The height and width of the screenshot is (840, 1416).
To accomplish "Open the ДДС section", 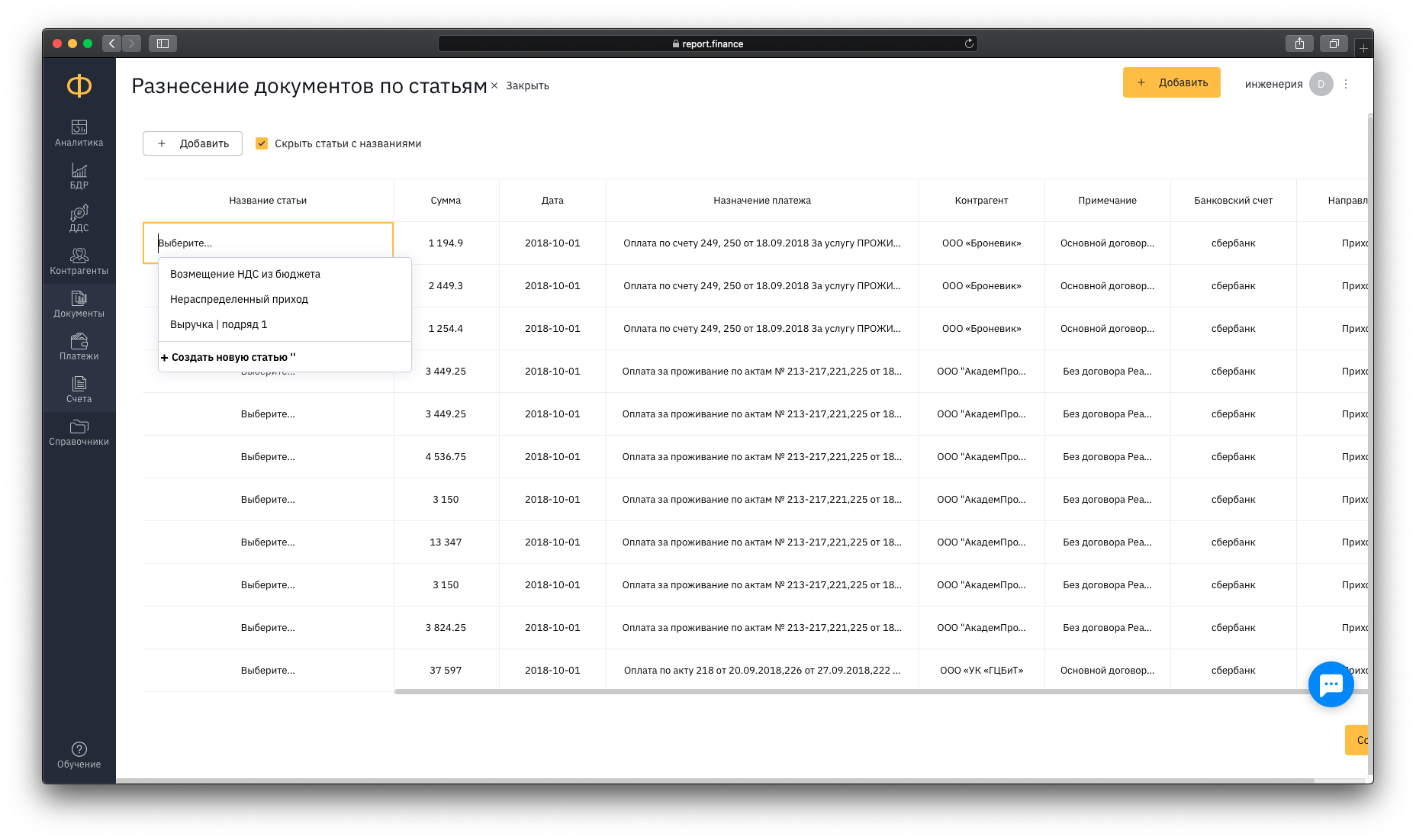I will click(x=79, y=218).
